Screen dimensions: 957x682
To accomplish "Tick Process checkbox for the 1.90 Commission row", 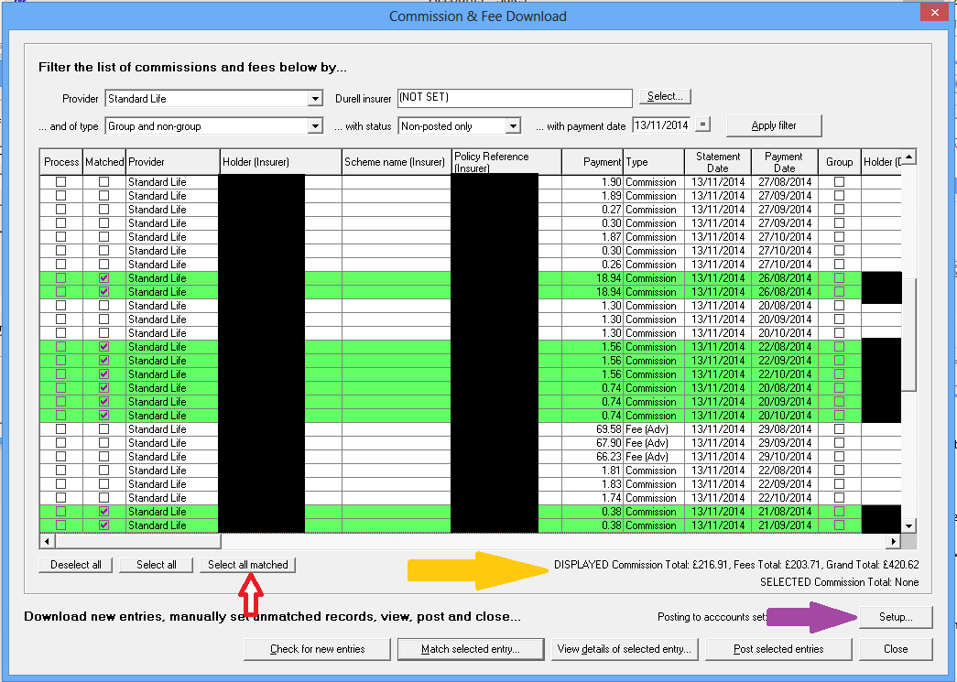I will click(61, 182).
